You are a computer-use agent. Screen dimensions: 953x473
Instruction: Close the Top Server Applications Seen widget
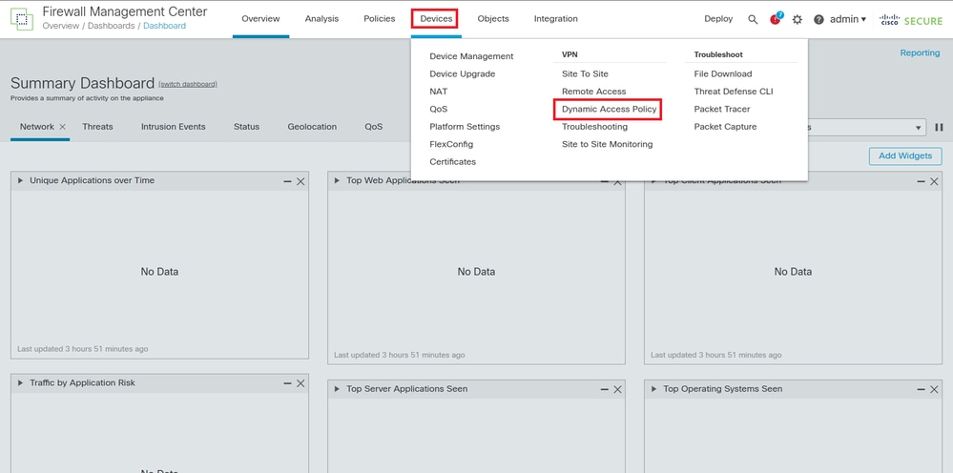pyautogui.click(x=617, y=390)
